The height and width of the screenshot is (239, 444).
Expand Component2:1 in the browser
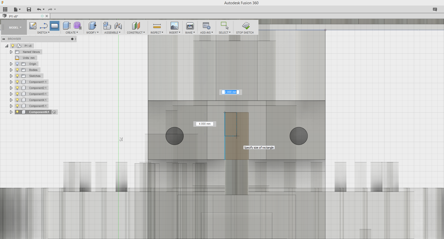[11, 88]
